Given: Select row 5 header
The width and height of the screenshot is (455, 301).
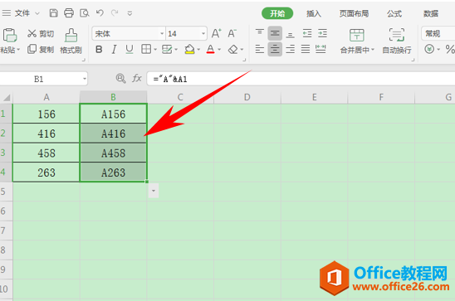Looking at the screenshot, I should pos(6,192).
